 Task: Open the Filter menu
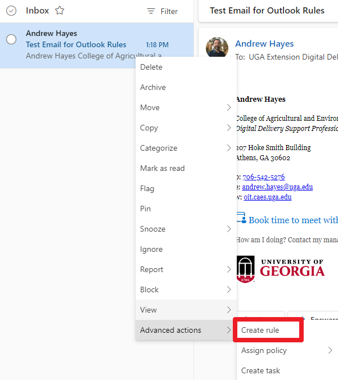point(163,11)
